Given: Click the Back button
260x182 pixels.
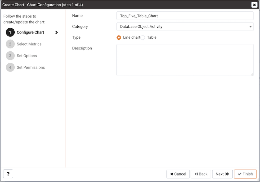Looking at the screenshot, I should pos(201,174).
